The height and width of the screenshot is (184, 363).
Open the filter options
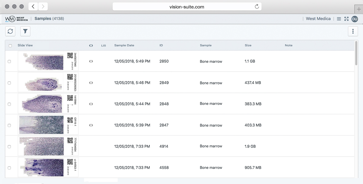[25, 31]
